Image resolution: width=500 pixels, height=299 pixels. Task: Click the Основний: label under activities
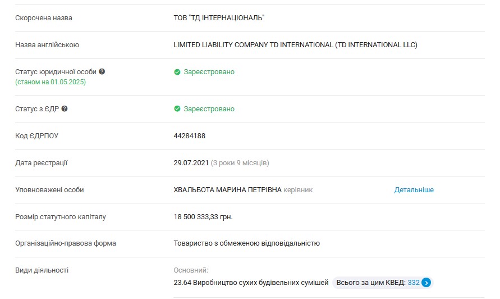tap(191, 270)
